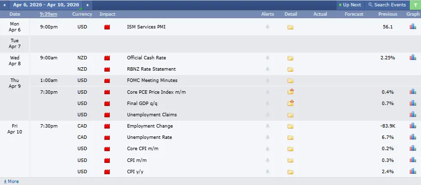Toggle alert bell for Final GDP q/q
This screenshot has width=421, height=185.
268,104
